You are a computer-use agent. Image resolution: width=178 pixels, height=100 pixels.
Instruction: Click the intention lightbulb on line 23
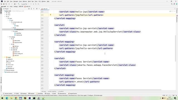pyautogui.click(x=51, y=15)
